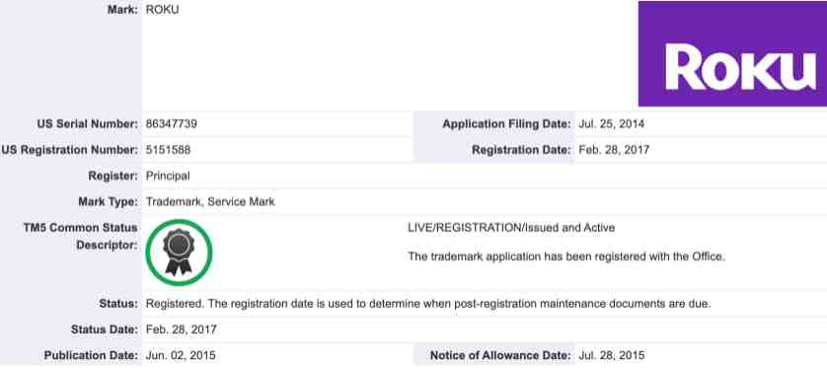Screen dimensions: 827x369
Task: Select the ROKU mark name text
Action: 163,10
